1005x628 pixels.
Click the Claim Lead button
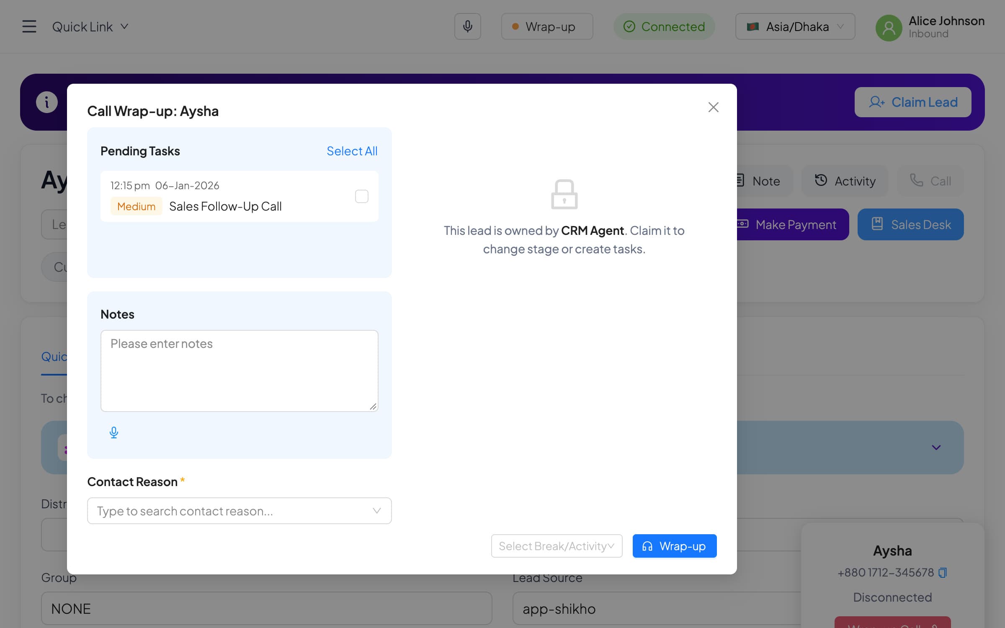913,102
